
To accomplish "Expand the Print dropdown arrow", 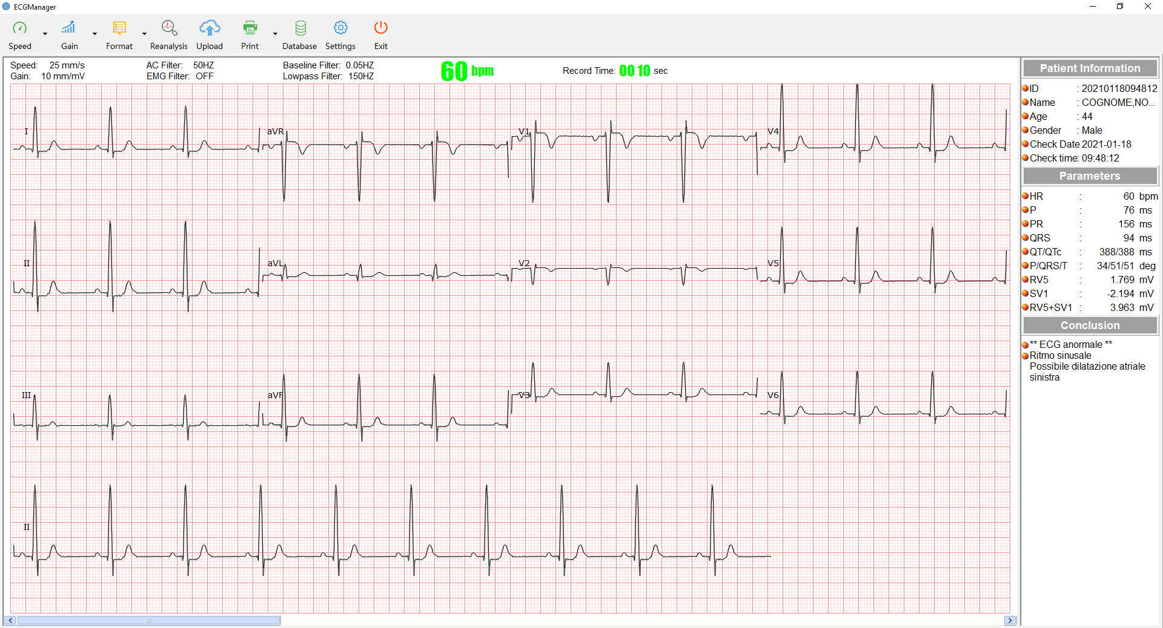I will 275,34.
